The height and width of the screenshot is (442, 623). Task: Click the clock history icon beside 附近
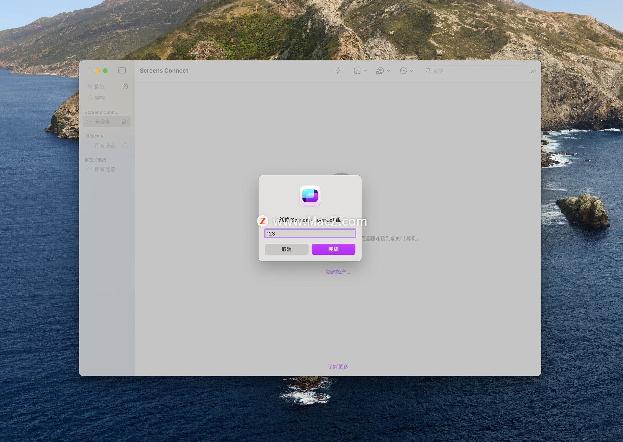[125, 87]
